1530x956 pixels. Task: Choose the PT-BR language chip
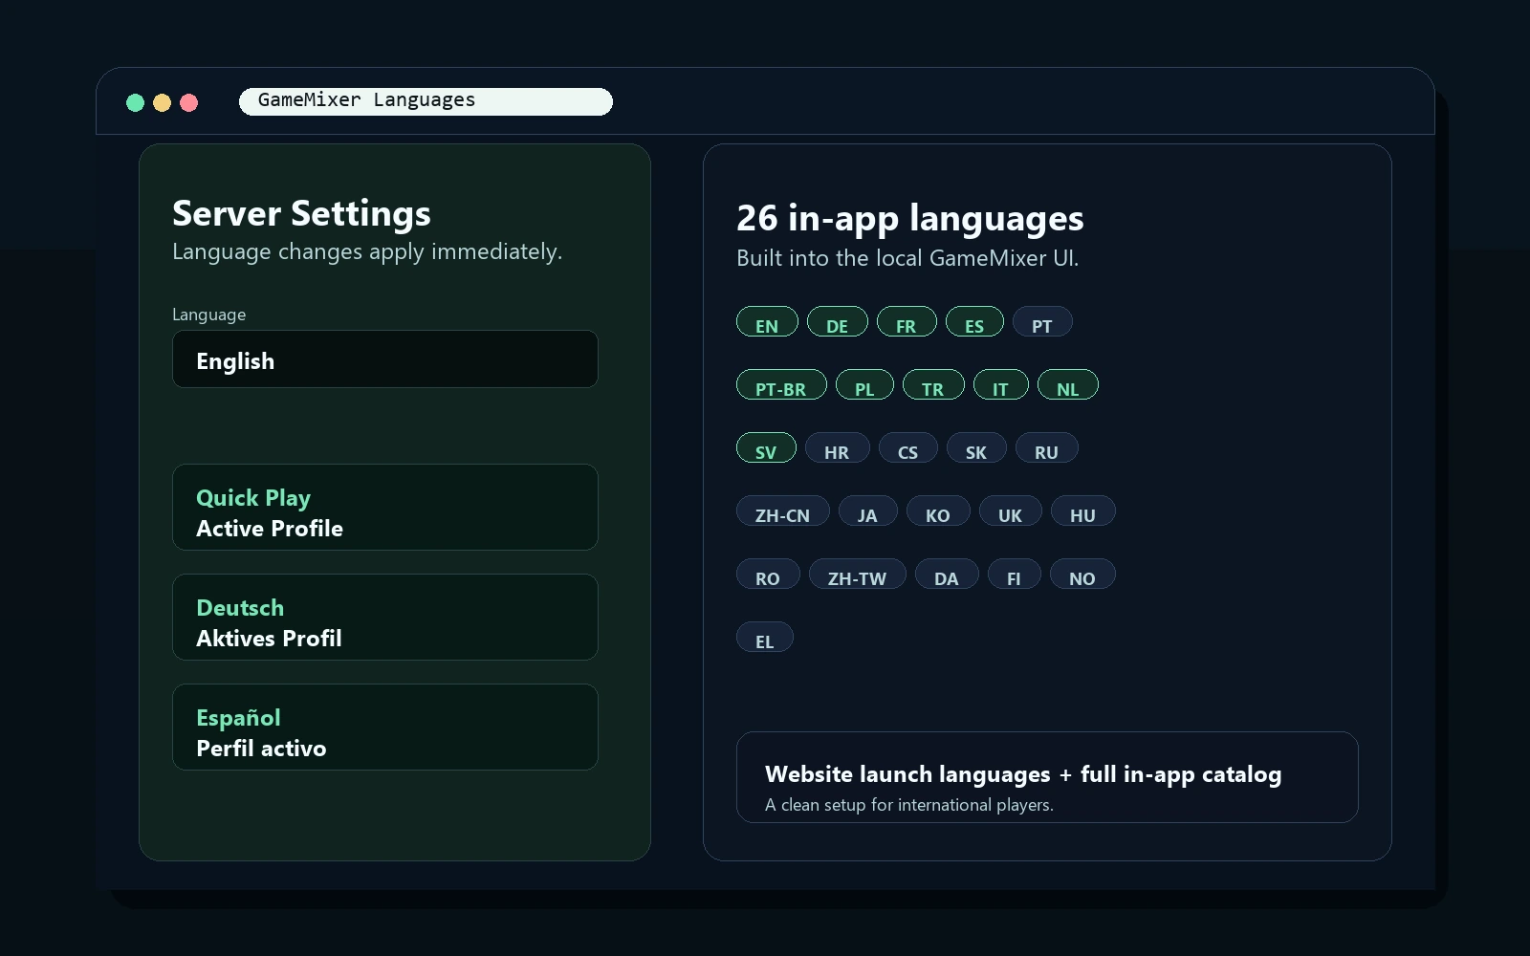[x=781, y=385]
